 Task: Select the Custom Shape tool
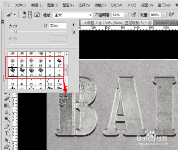coord(7,147)
